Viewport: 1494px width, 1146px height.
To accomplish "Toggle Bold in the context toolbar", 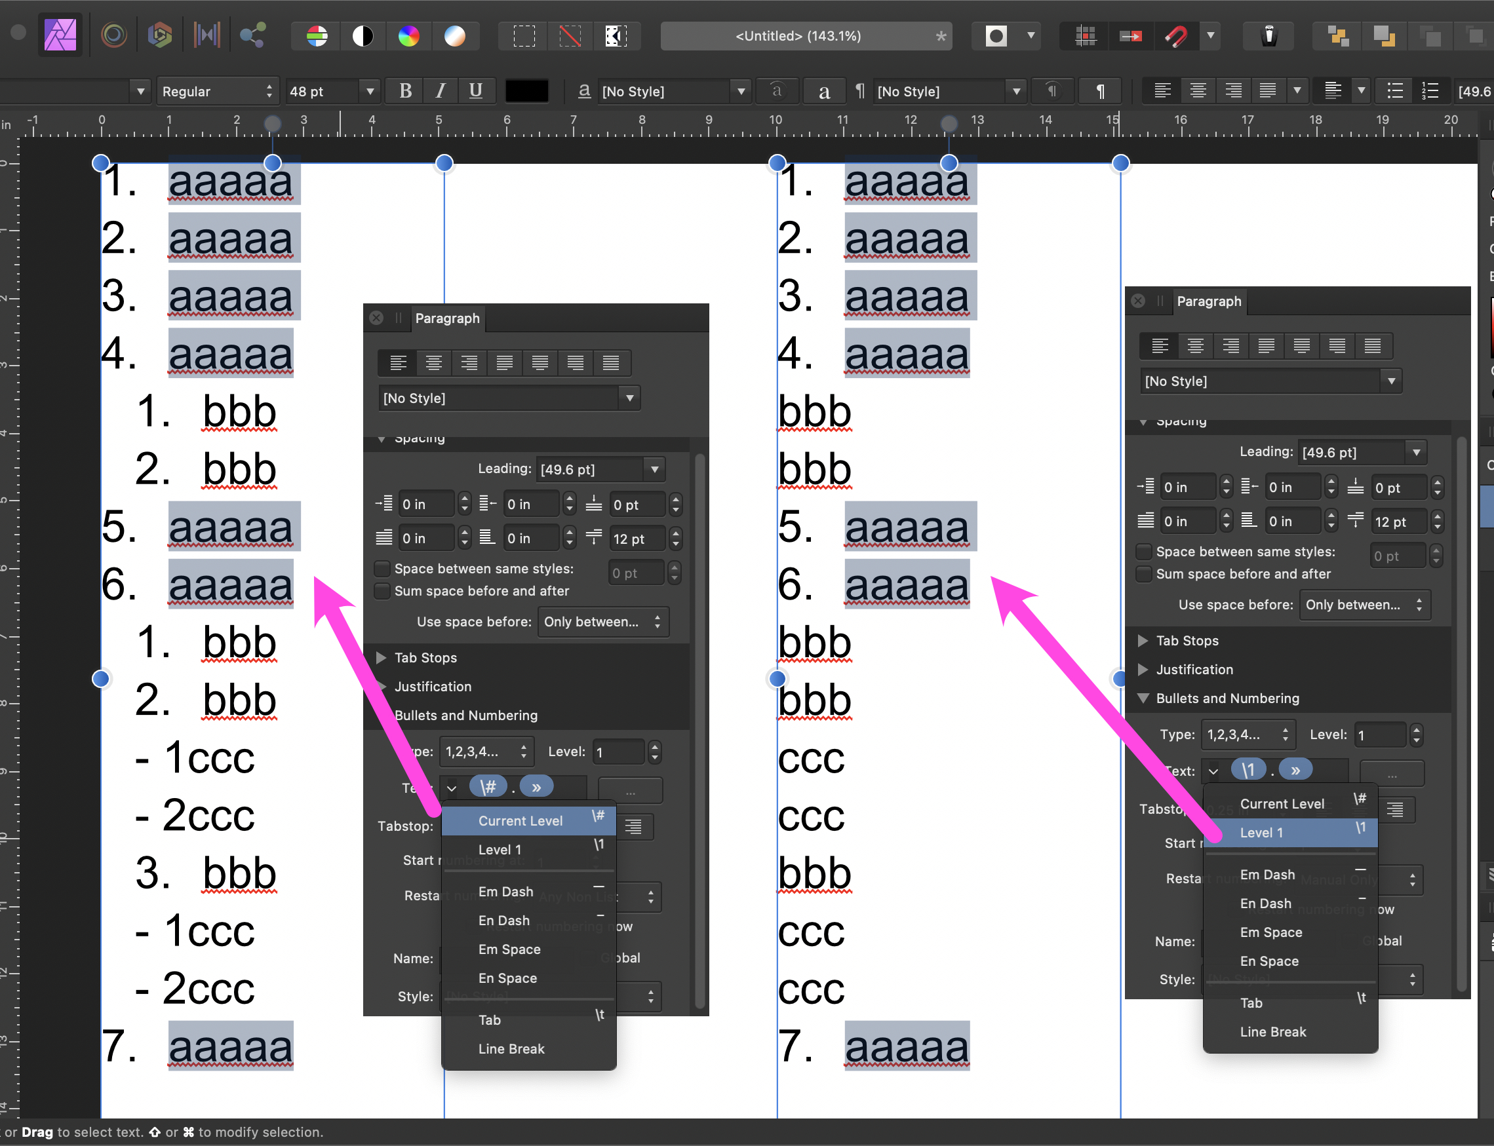I will click(405, 90).
